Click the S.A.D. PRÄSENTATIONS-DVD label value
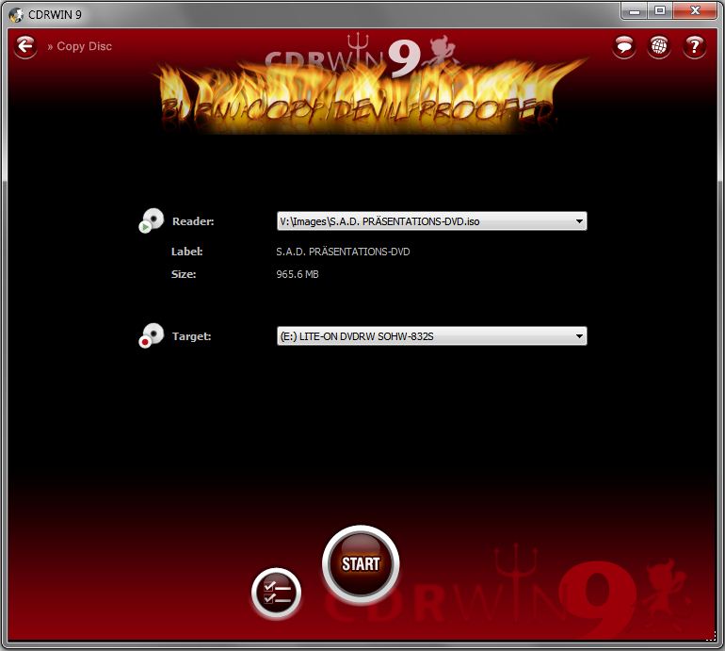725x651 pixels. (343, 252)
